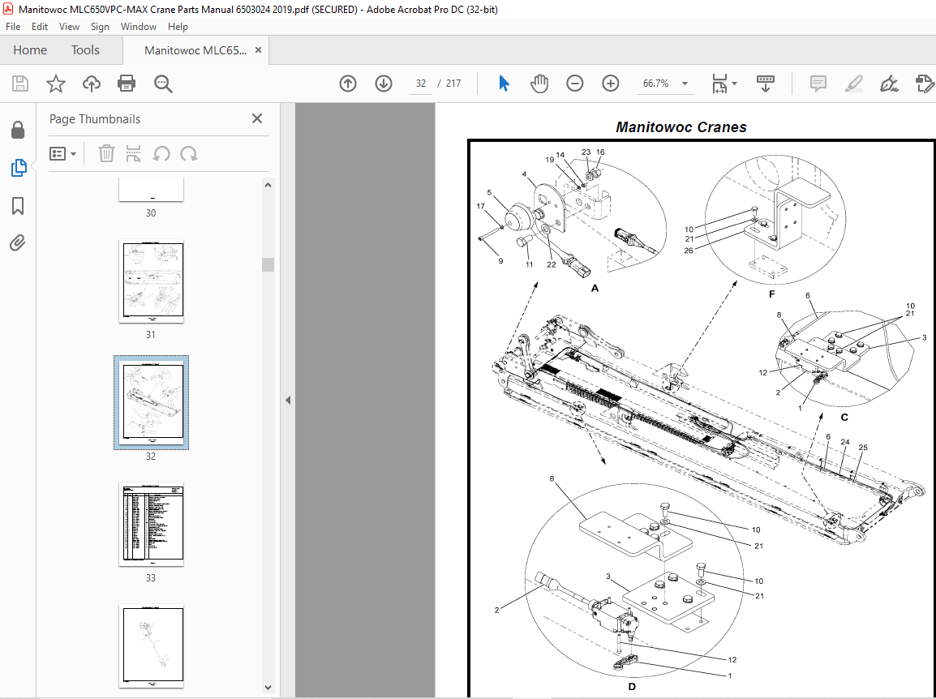Select page 31 thumbnail
Image resolution: width=936 pixels, height=699 pixels.
(151, 281)
